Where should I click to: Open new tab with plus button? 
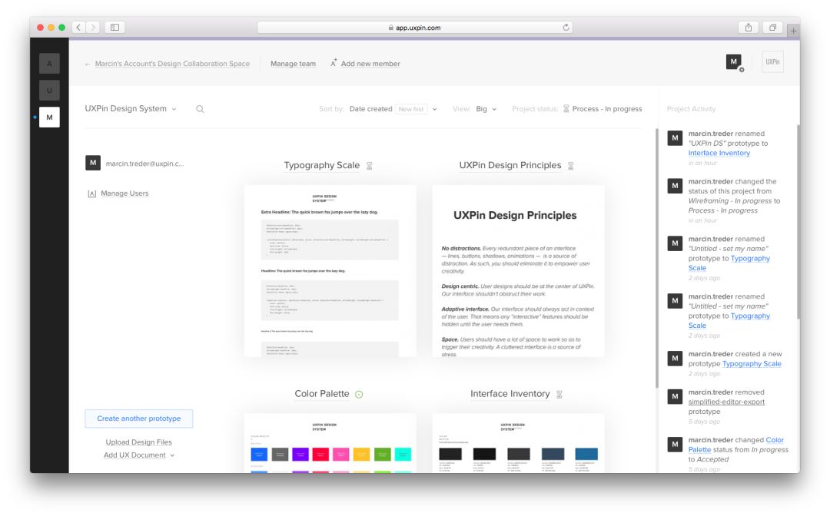pos(793,31)
